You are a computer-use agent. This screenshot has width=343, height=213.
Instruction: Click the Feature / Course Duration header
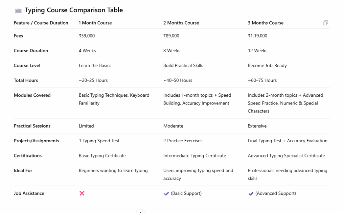coord(41,23)
